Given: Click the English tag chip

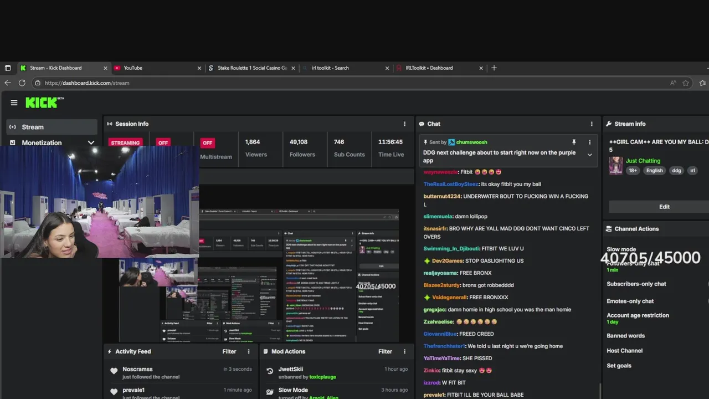Looking at the screenshot, I should (x=654, y=171).
